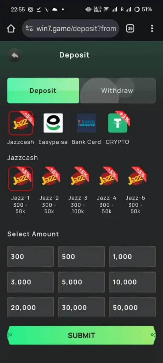Pick the Jazz-3 channel with 100k limit
Screen dimensions: 163x363
click(78, 178)
